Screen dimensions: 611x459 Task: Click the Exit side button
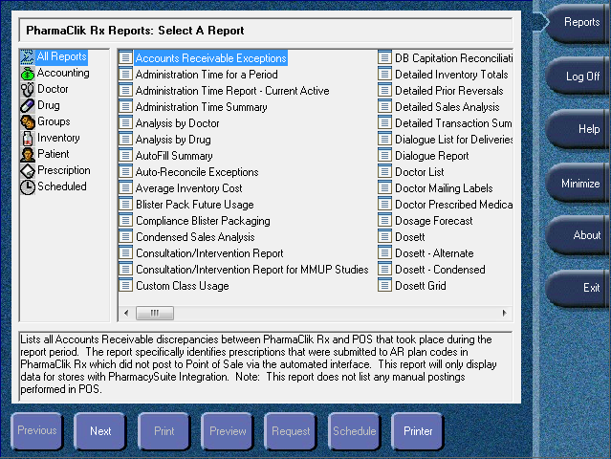(578, 288)
